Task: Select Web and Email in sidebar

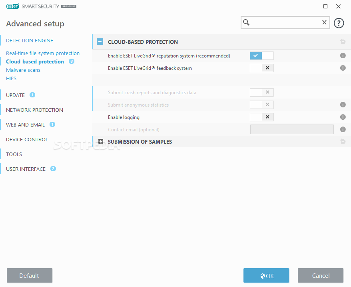Action: click(25, 125)
